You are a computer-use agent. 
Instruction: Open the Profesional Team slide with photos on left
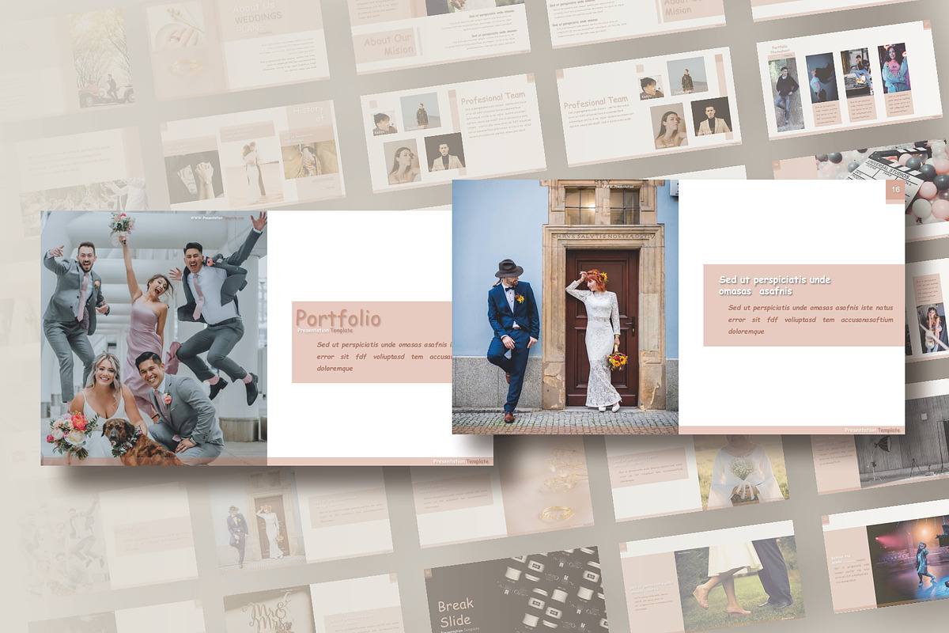453,132
